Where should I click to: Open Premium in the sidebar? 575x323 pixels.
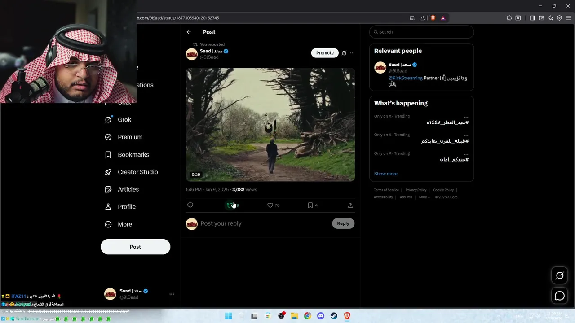tap(124, 137)
